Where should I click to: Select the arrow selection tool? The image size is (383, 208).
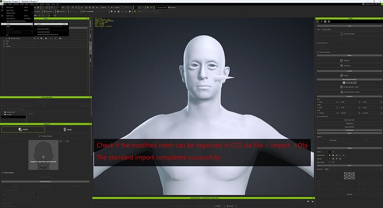click(x=59, y=8)
